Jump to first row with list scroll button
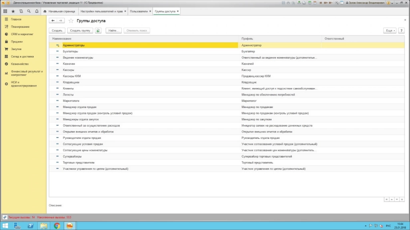The width and height of the screenshot is (410, 230). pyautogui.click(x=386, y=200)
